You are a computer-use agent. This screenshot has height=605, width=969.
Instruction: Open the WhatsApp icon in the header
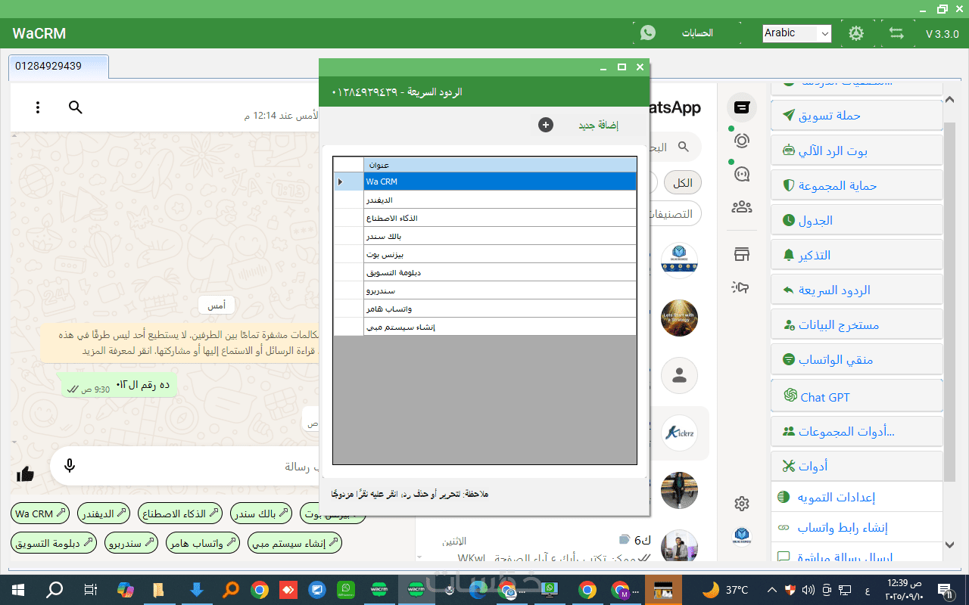tap(647, 33)
